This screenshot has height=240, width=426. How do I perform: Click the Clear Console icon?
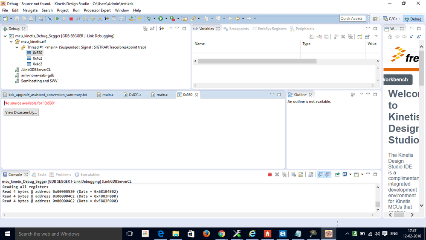(x=294, y=174)
